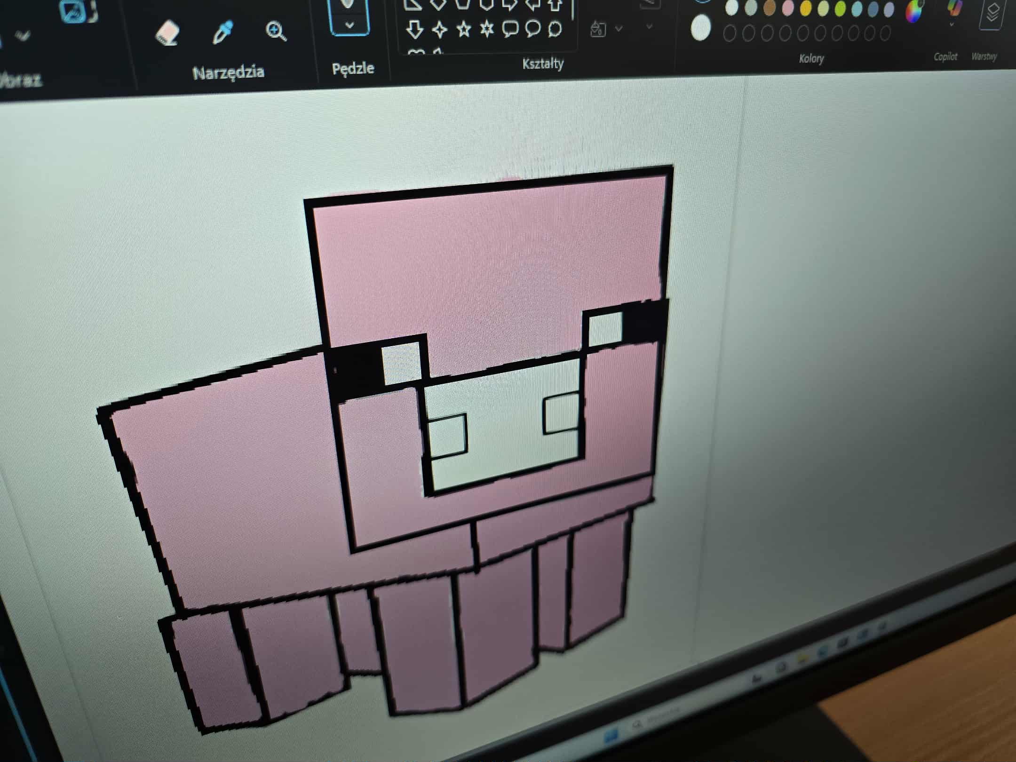Screen dimensions: 1016x762
Task: Click the shape fill bucket icon
Action: pyautogui.click(x=598, y=29)
